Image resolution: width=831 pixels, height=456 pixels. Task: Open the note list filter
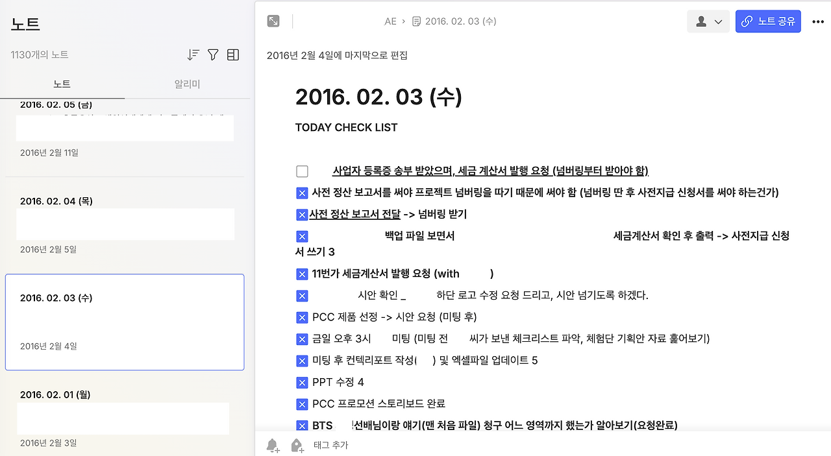(x=212, y=54)
